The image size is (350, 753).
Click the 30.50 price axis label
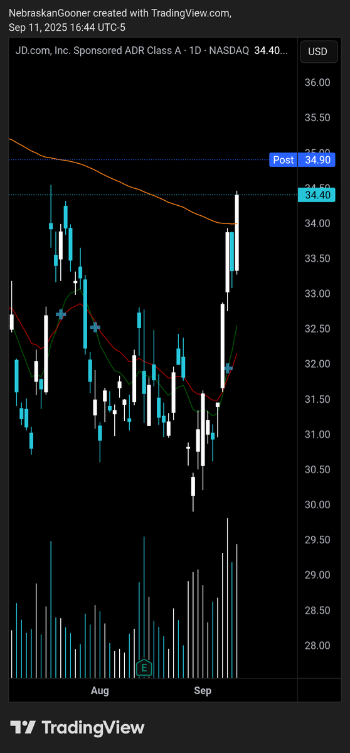(x=317, y=469)
